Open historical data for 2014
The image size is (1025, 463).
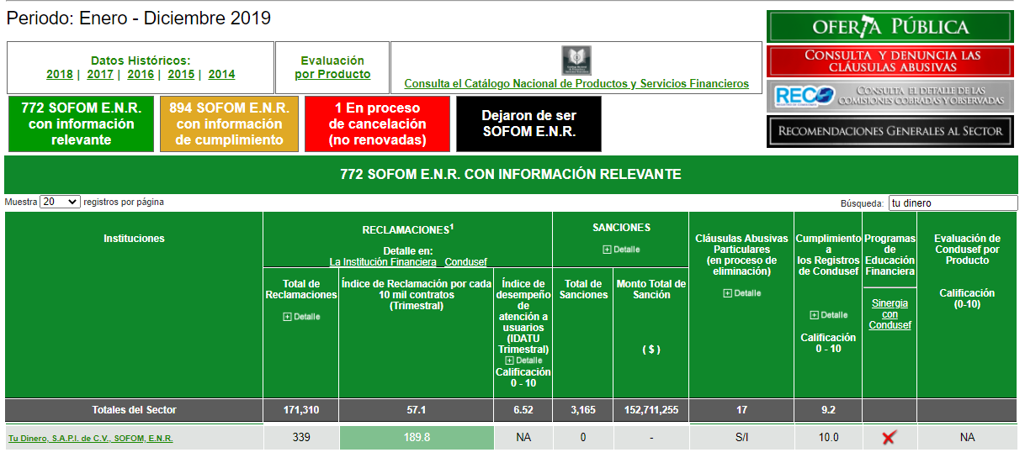click(221, 74)
